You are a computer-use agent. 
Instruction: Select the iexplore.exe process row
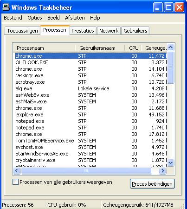coord(90,115)
